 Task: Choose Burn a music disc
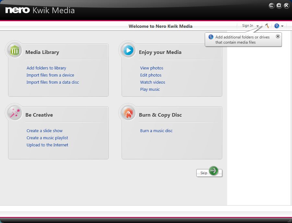click(x=156, y=131)
